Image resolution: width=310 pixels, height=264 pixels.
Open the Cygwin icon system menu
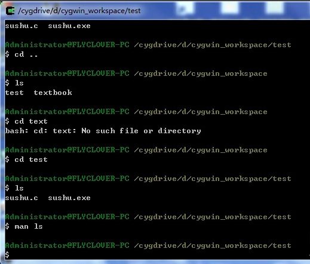click(x=10, y=11)
